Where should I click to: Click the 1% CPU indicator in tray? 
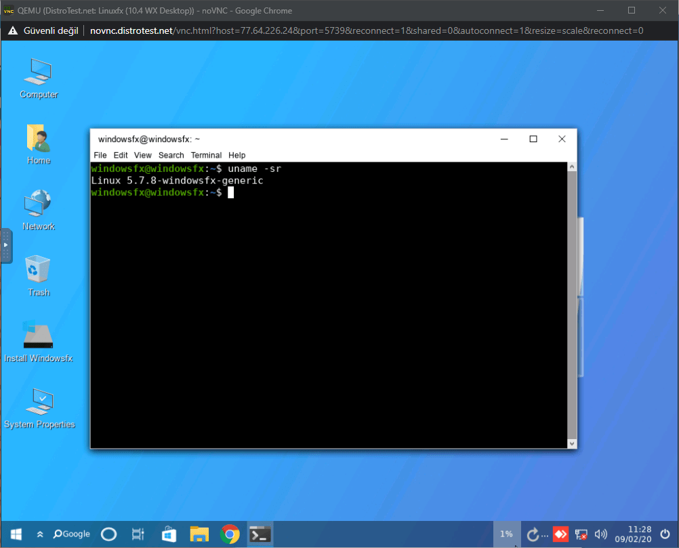pos(507,534)
